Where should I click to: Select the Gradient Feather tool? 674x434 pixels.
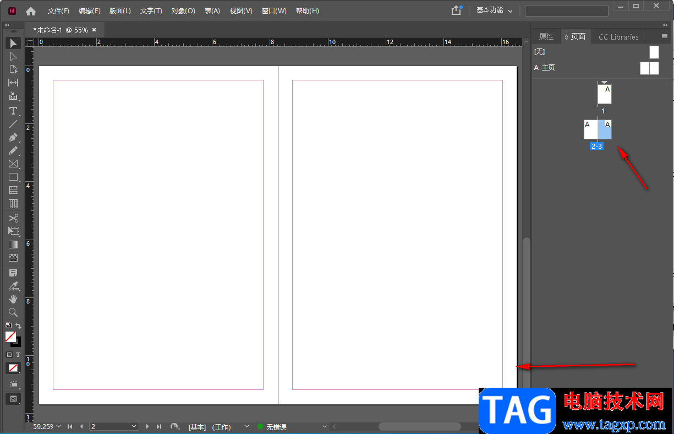point(13,258)
